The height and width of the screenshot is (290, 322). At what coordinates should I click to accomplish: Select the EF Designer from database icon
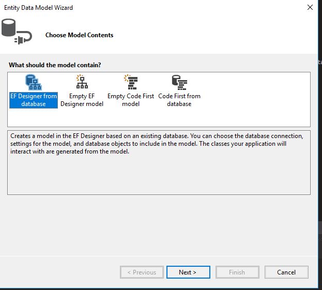tap(34, 82)
